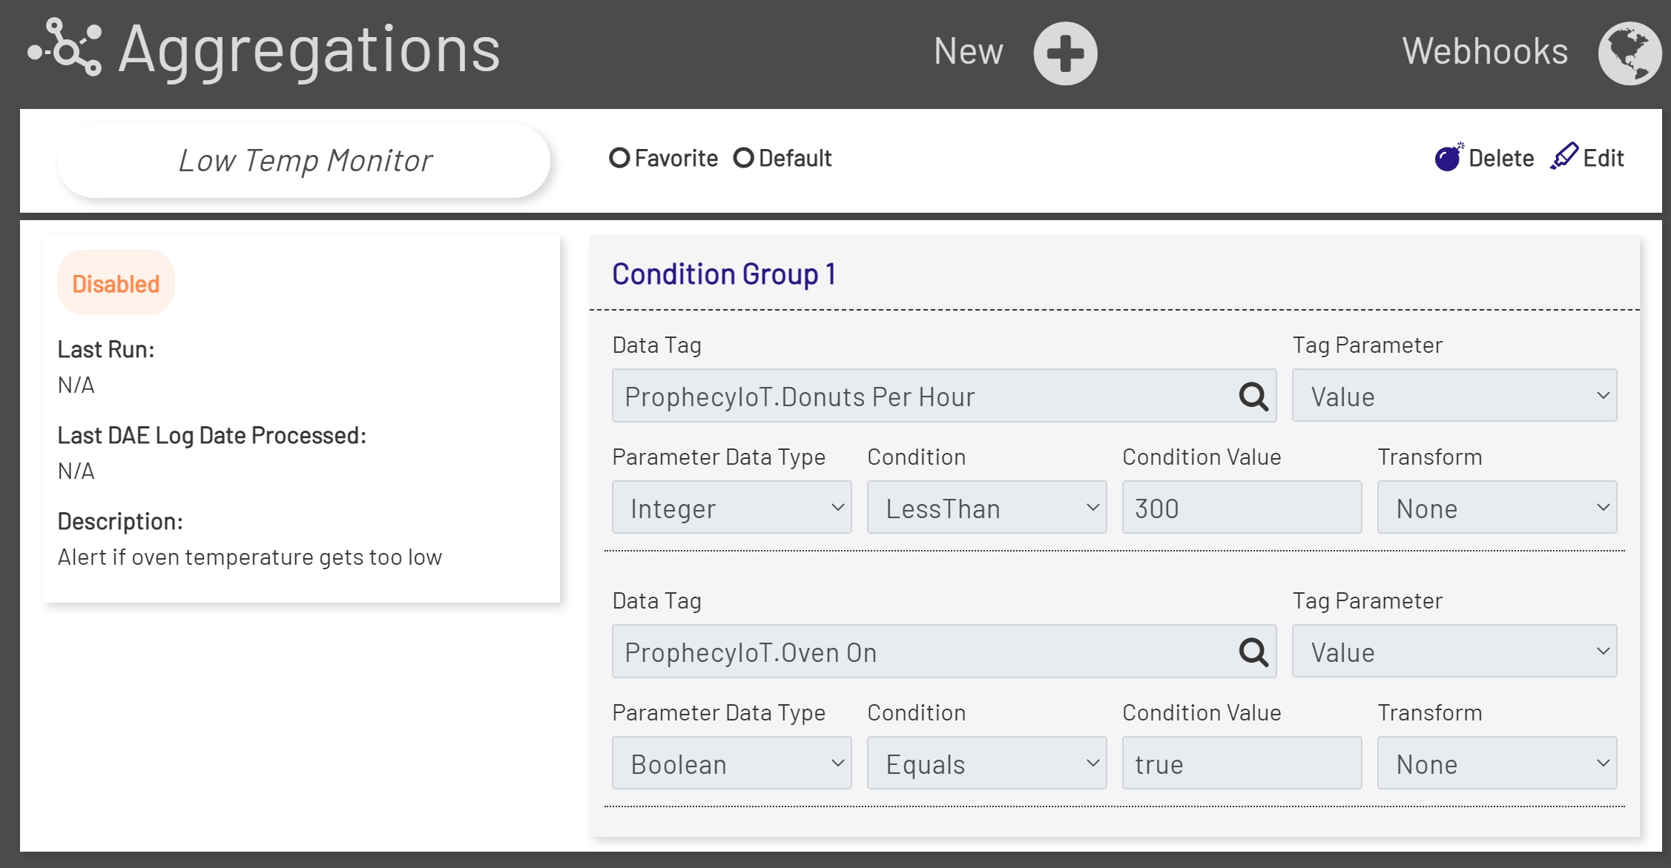Screen dimensions: 1671x868
Task: Click magnifier icon in Oven On field
Action: tap(1253, 652)
